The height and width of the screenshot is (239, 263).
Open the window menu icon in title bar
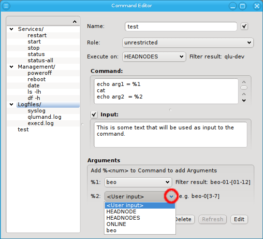pyautogui.click(x=6, y=6)
